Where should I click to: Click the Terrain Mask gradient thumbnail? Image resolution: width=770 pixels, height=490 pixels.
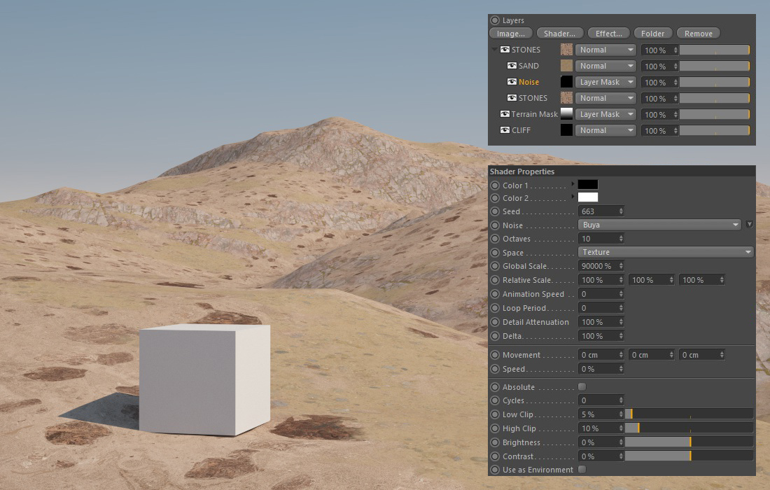(x=567, y=114)
